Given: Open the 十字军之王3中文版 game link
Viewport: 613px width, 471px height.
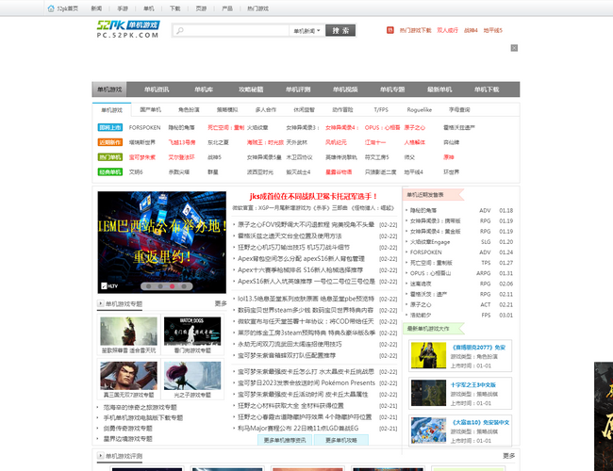Looking at the screenshot, I should point(473,384).
